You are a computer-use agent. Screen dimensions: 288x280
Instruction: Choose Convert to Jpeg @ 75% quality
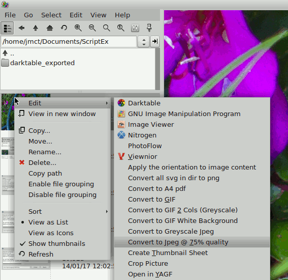tap(192, 242)
